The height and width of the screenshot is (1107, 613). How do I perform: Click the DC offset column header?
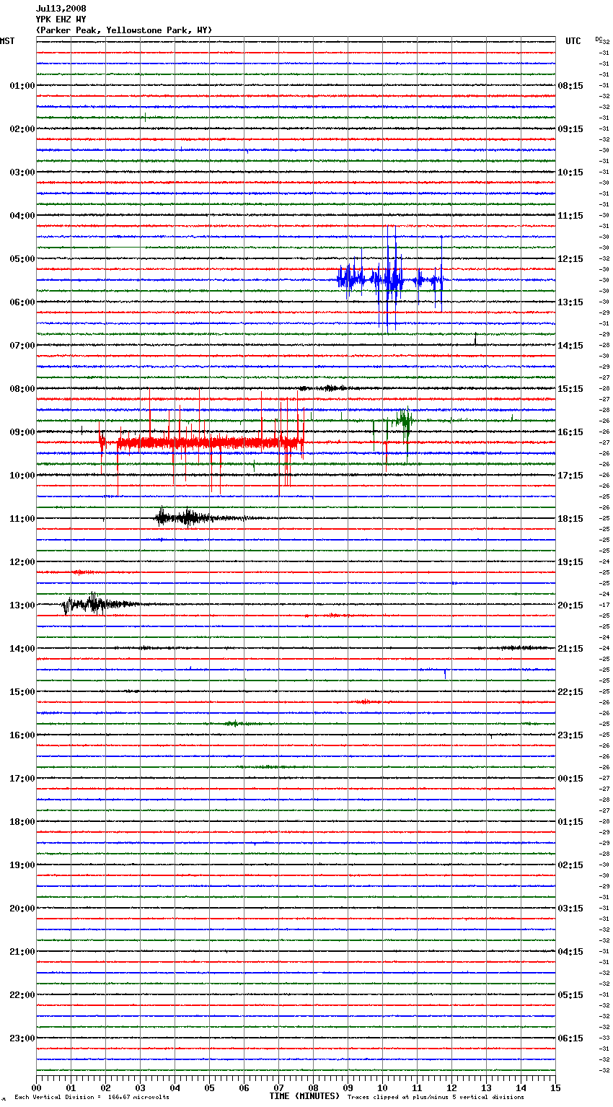599,38
